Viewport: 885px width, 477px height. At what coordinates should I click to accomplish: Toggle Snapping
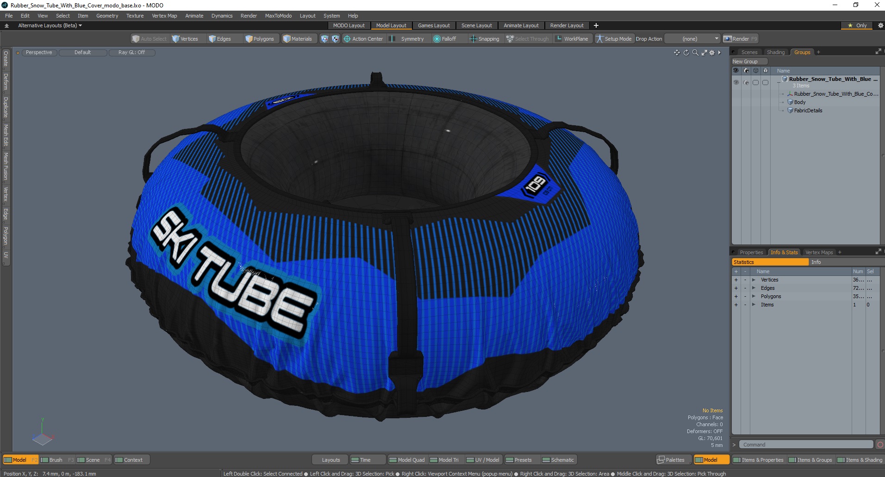click(x=485, y=39)
